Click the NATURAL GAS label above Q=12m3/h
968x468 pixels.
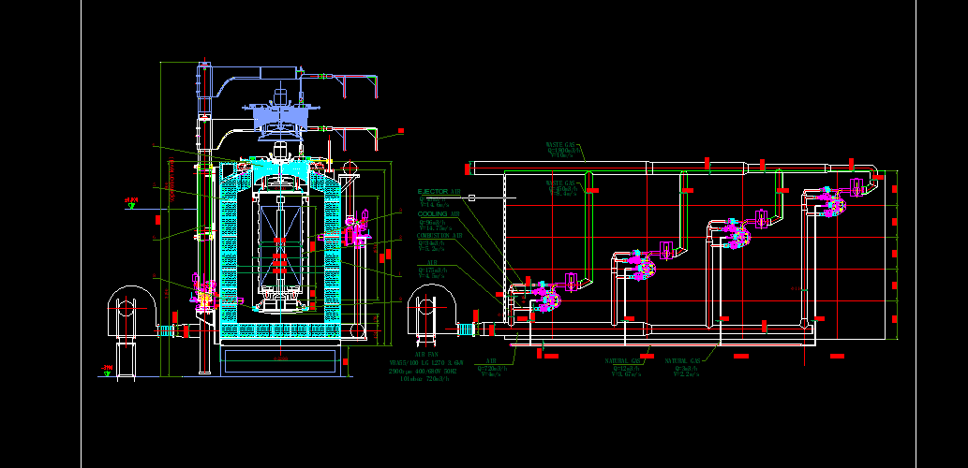[x=622, y=361]
